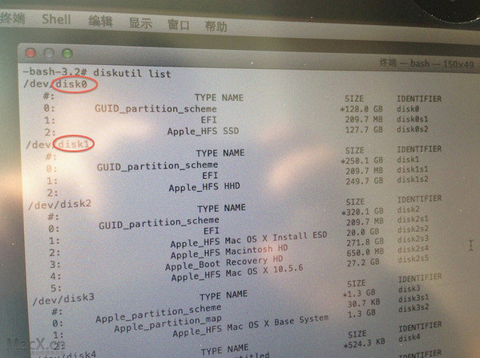Click the disk3s2 identifier
The image size is (480, 358).
[x=413, y=308]
